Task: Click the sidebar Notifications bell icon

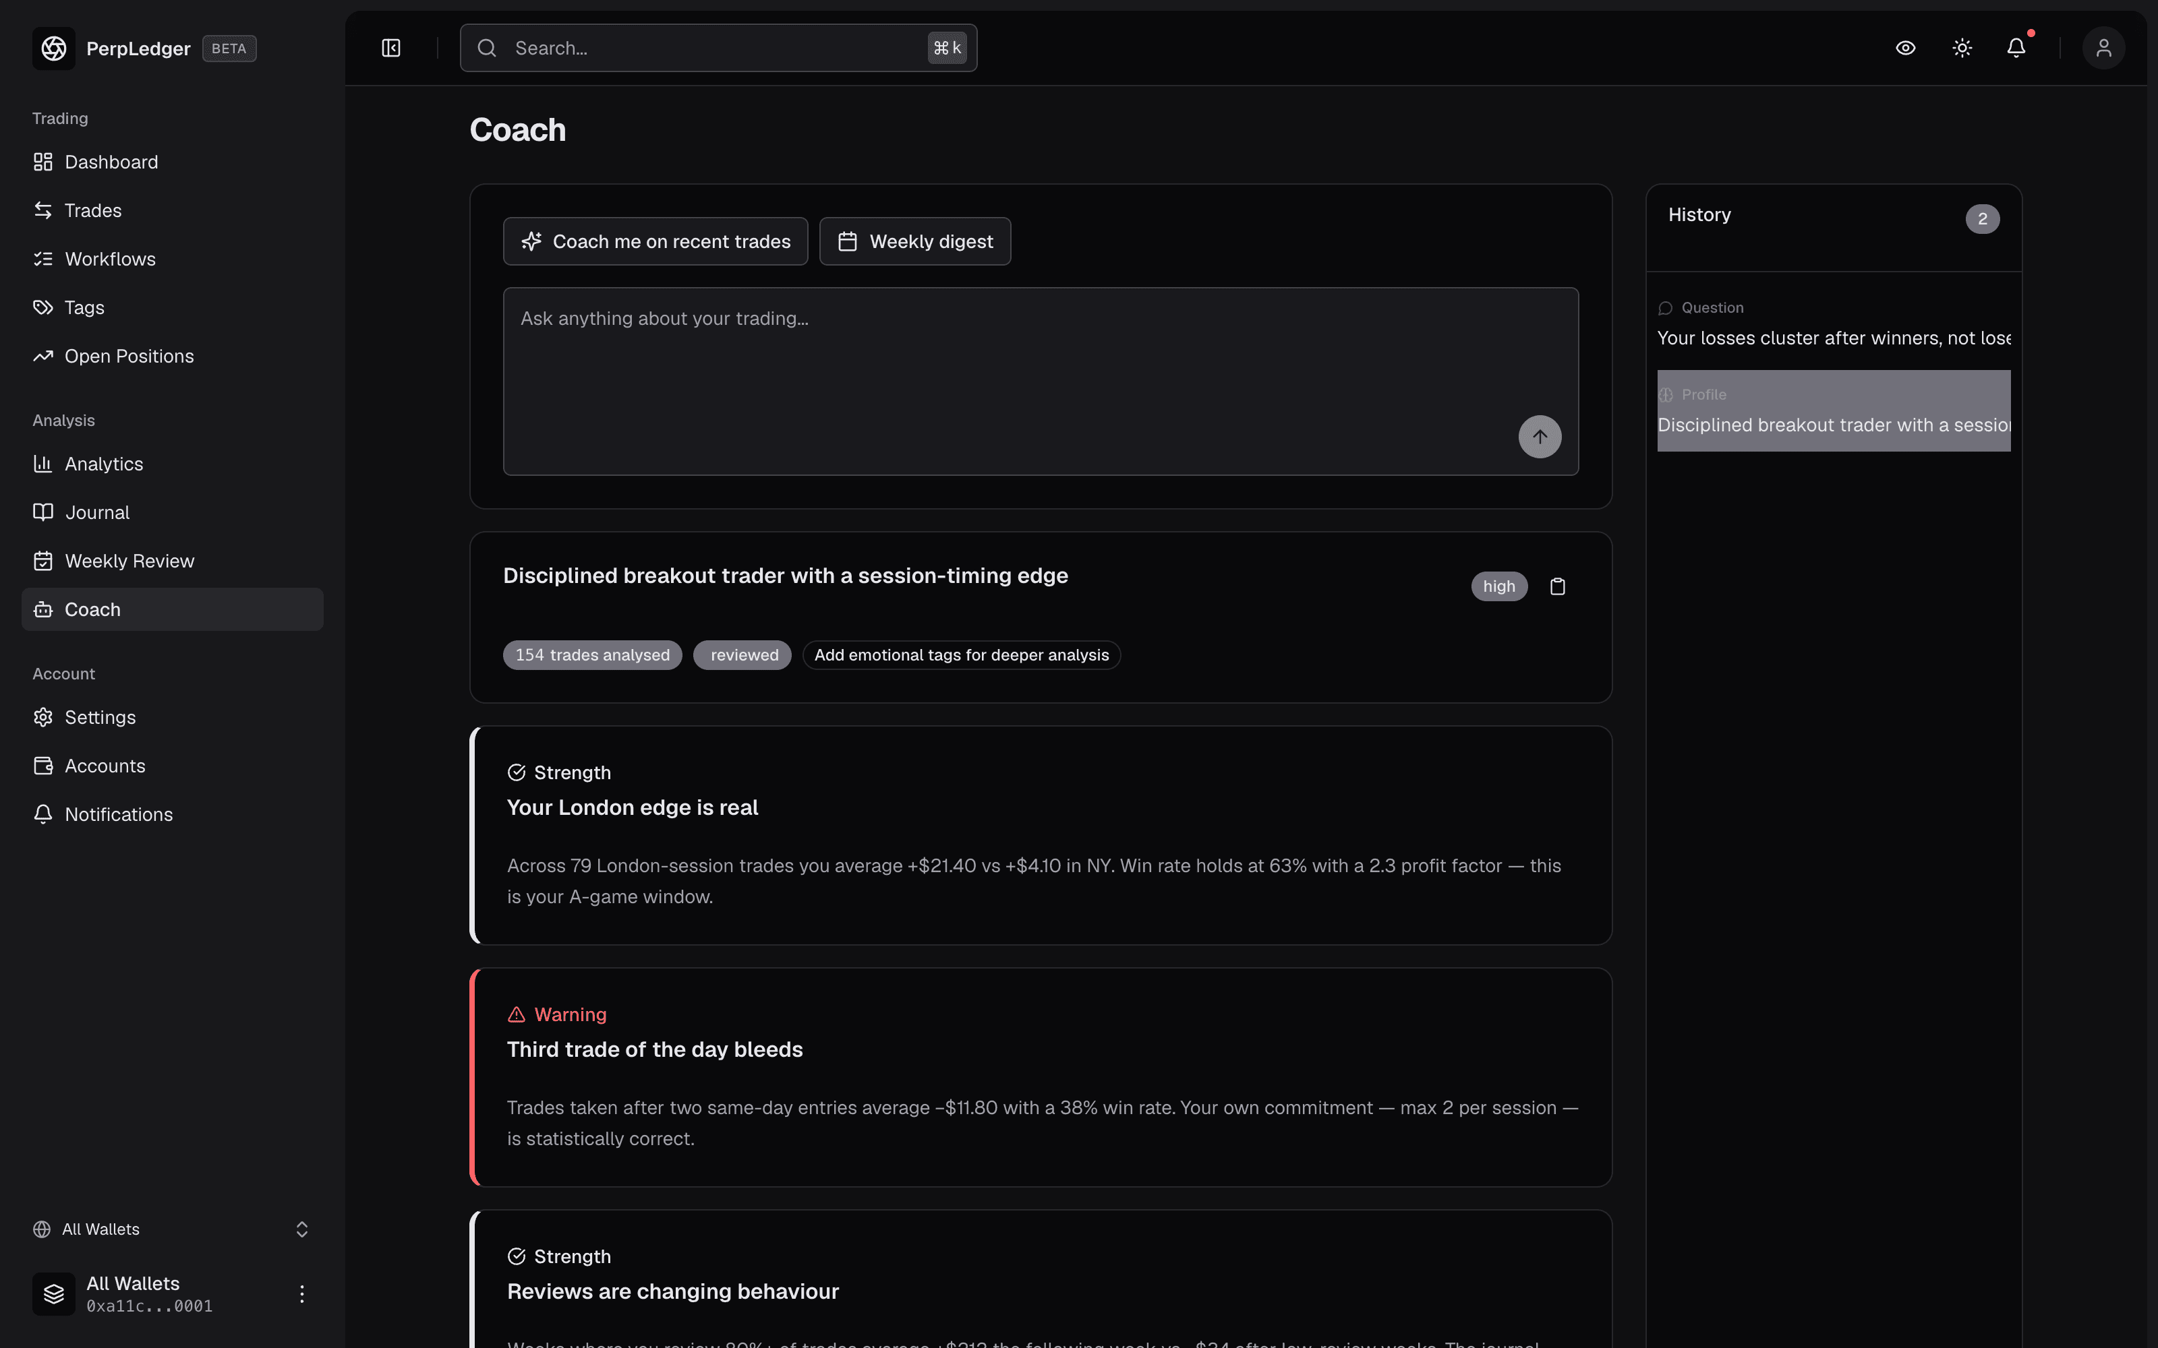Action: [x=42, y=814]
